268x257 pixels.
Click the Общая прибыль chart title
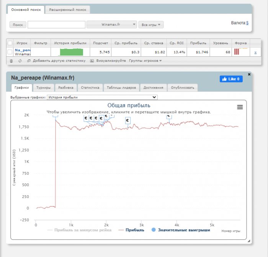pyautogui.click(x=129, y=105)
